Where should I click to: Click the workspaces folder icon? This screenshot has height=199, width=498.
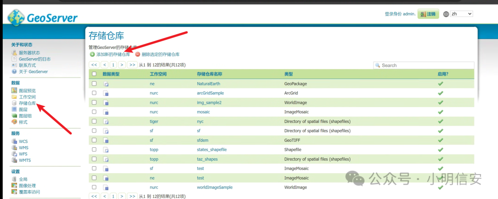click(14, 97)
